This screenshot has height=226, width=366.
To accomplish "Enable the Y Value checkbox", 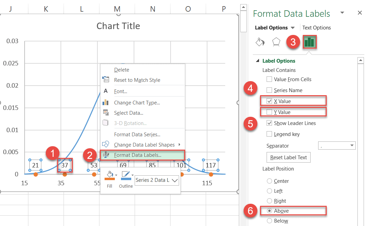I will [x=269, y=112].
